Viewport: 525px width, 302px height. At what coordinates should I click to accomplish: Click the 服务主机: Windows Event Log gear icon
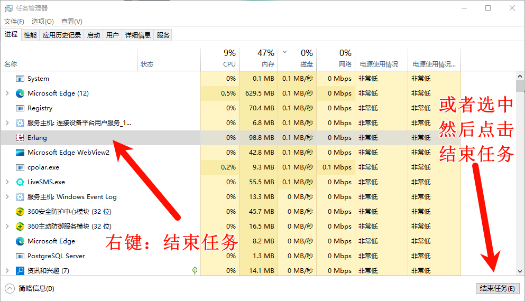[20, 197]
